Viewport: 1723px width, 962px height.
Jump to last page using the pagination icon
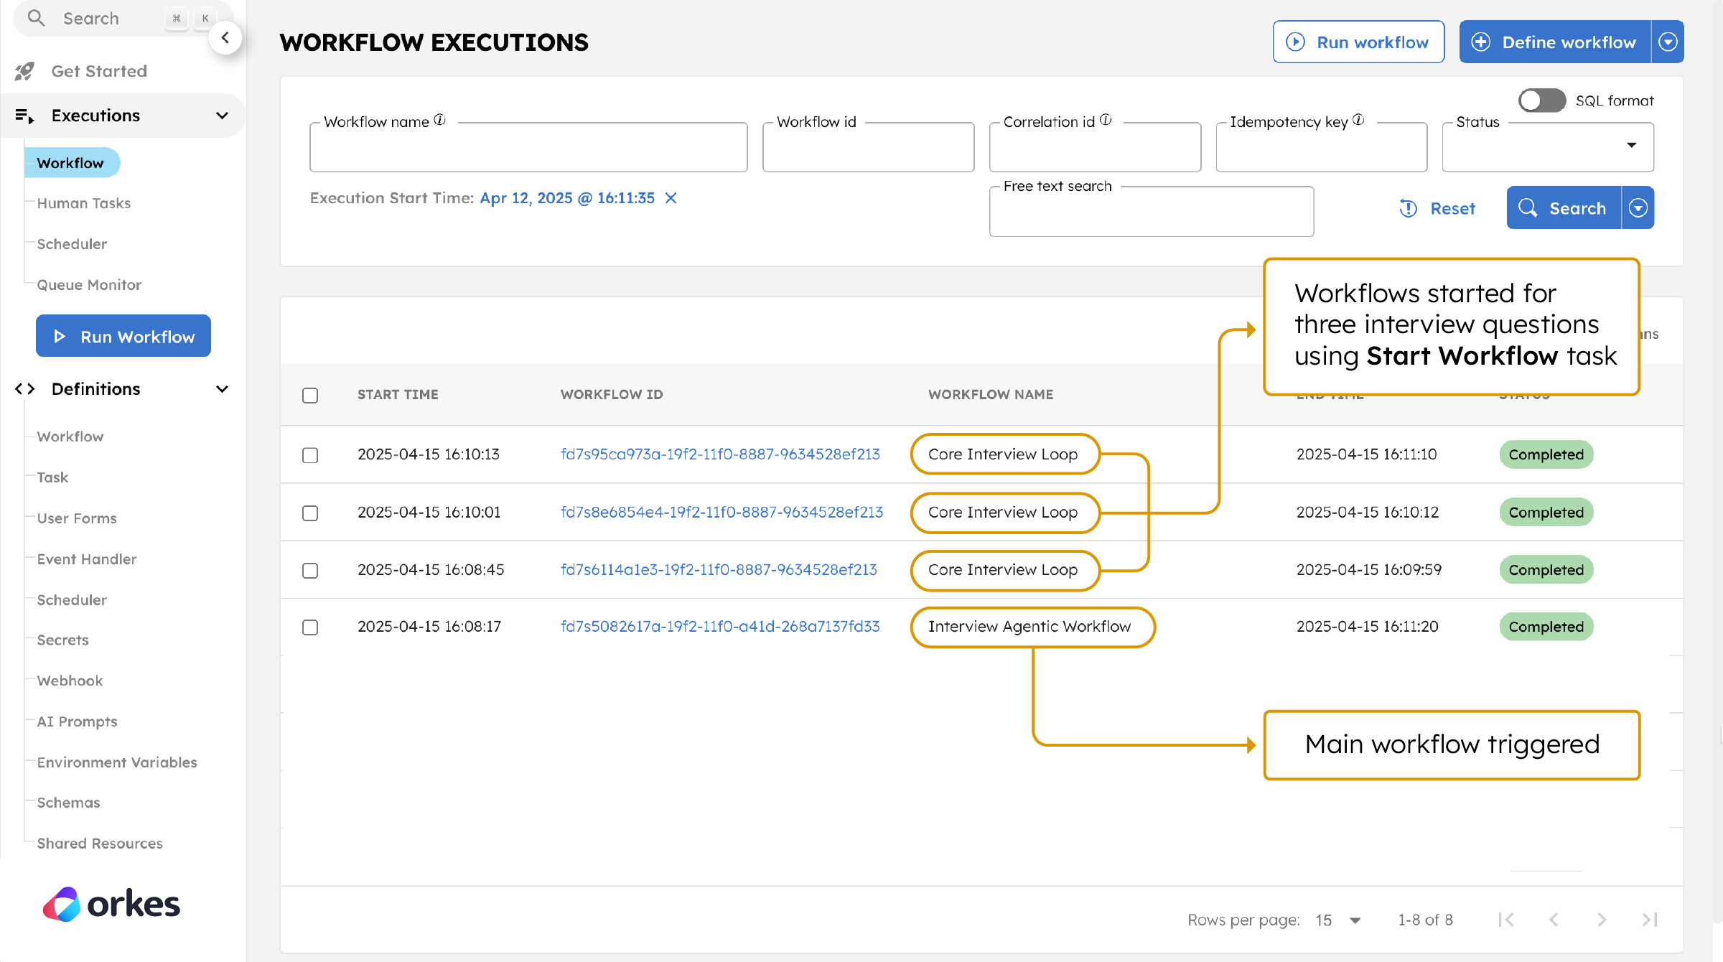(x=1648, y=920)
